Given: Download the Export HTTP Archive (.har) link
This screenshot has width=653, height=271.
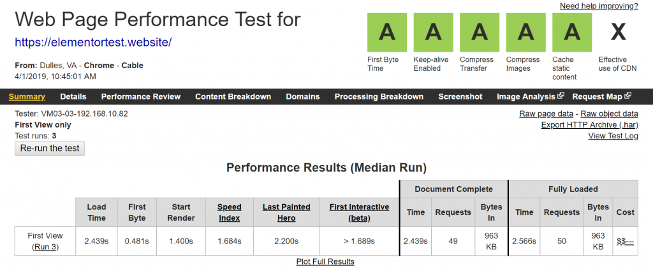Looking at the screenshot, I should tap(589, 124).
